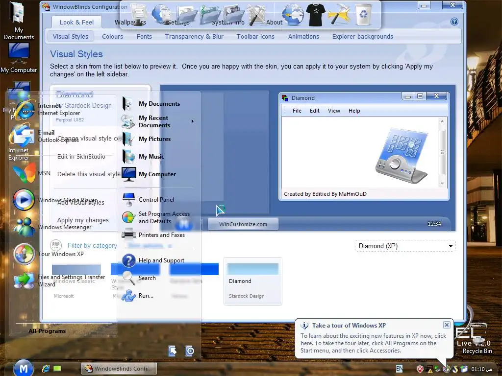The width and height of the screenshot is (502, 376).
Task: Click the black t-shirt icon in the dock
Action: coord(316,14)
